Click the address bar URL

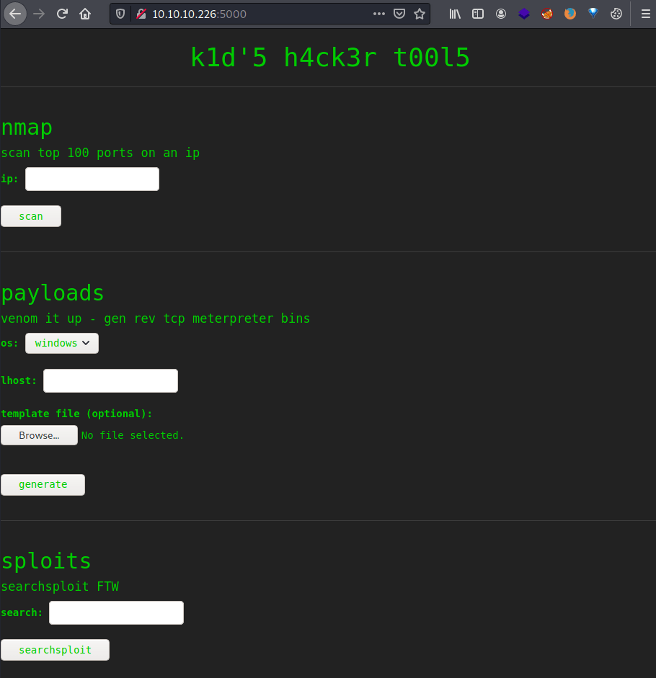click(199, 14)
